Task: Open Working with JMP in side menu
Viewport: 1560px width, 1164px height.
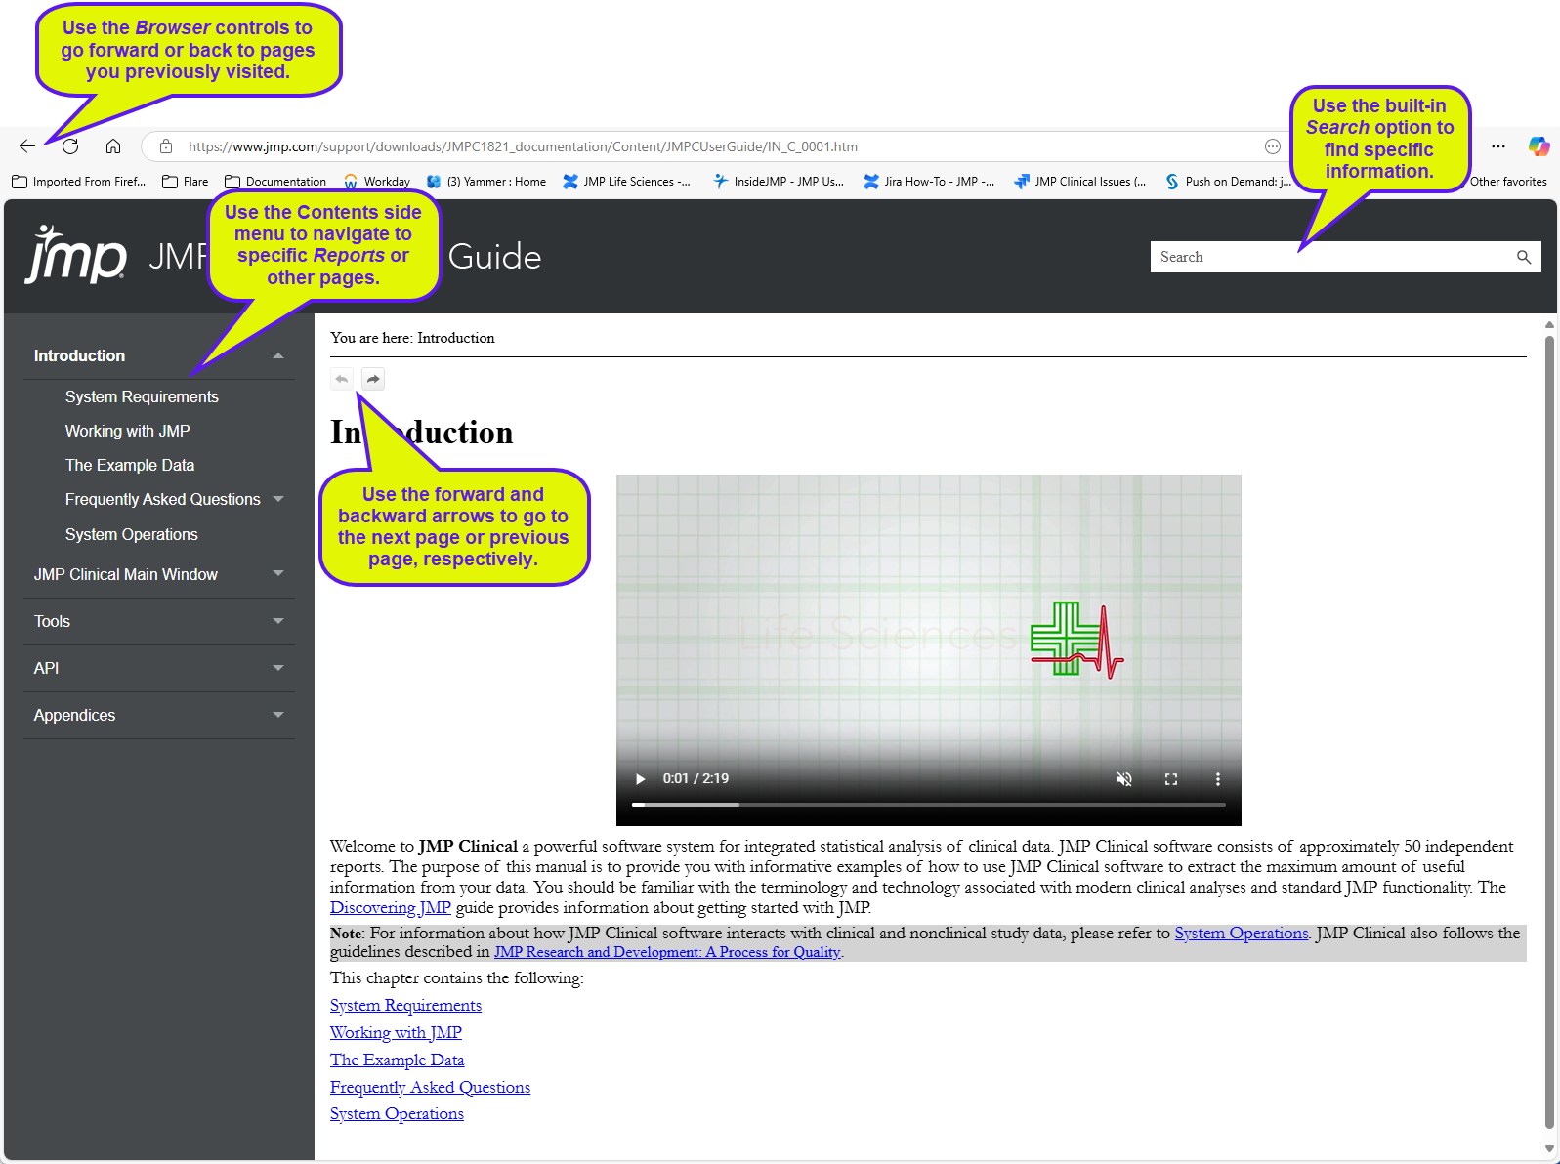Action: click(x=128, y=431)
